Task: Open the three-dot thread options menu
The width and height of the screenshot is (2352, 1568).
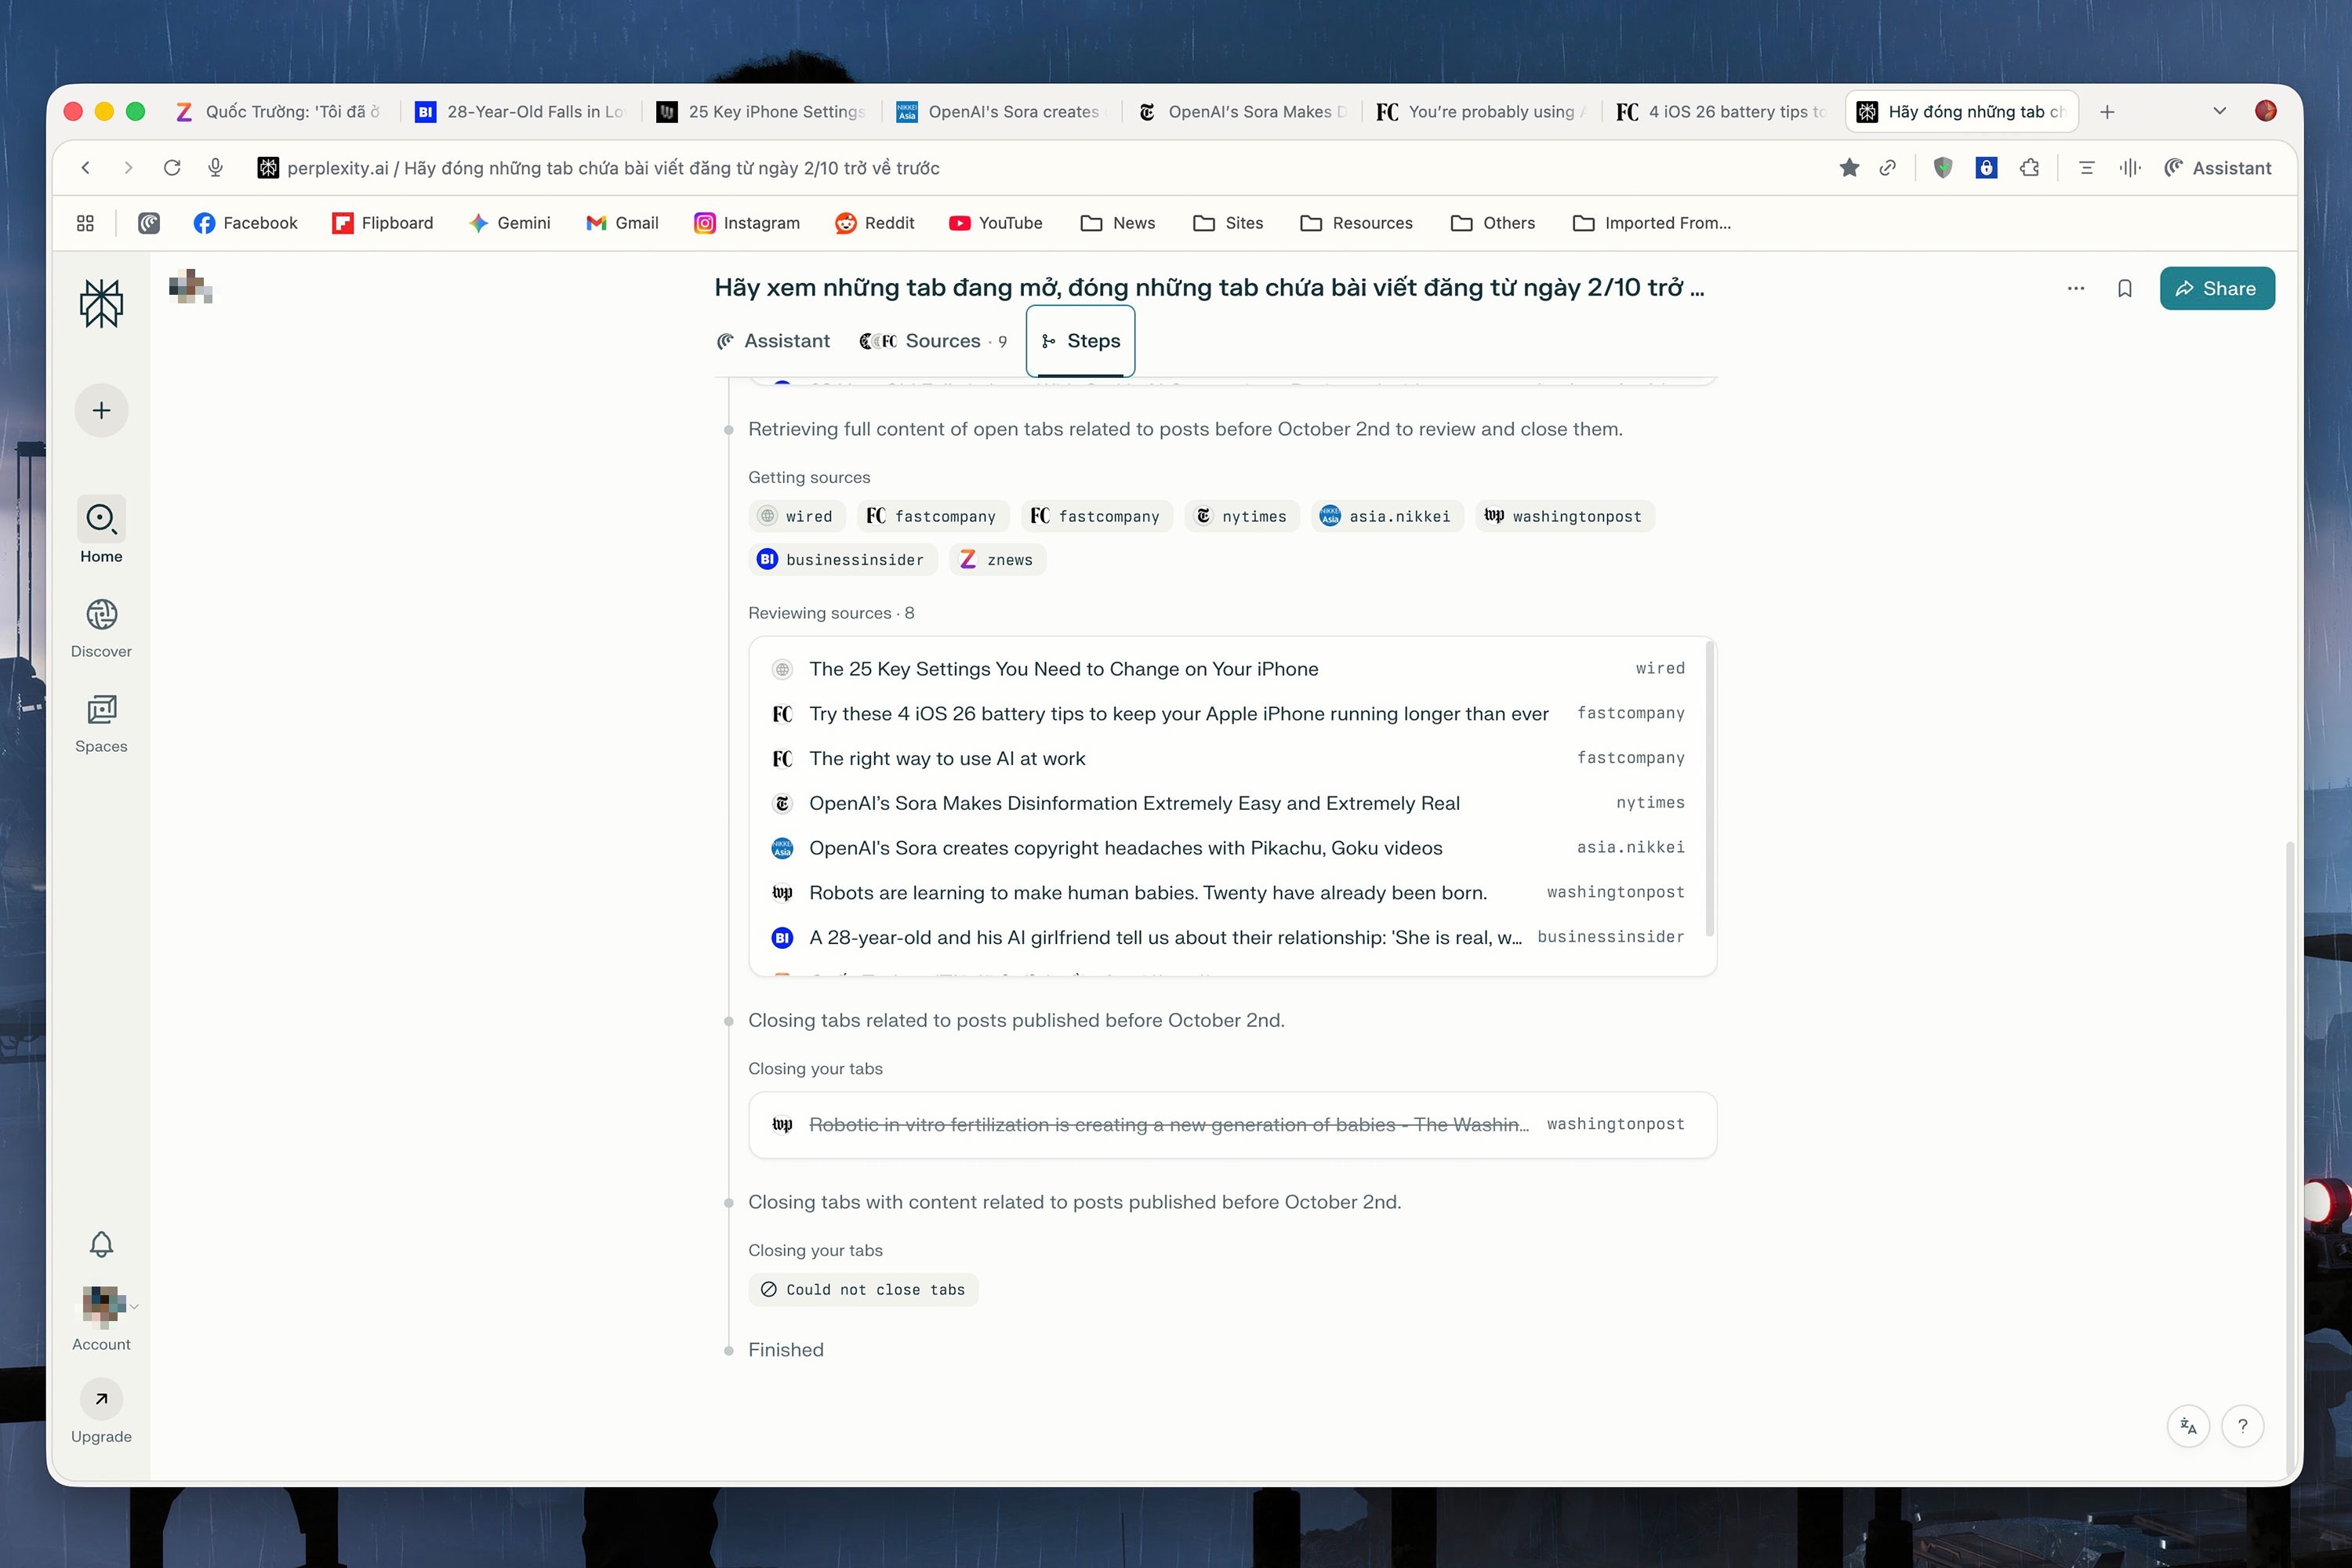Action: tap(2075, 289)
